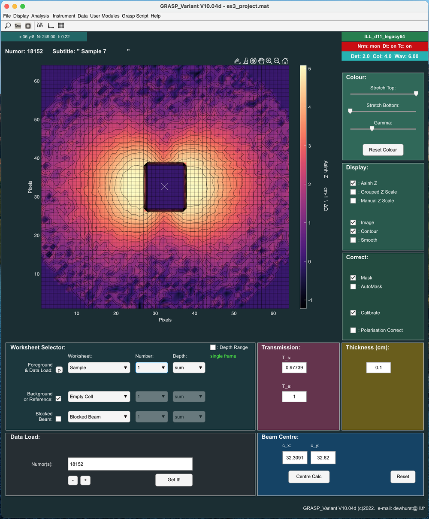
Task: Restore the plot view with the home icon
Action: 285,61
